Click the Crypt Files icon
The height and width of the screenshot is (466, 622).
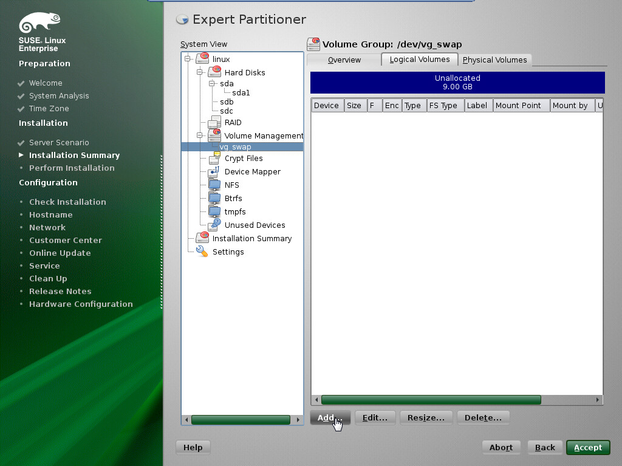coord(214,158)
